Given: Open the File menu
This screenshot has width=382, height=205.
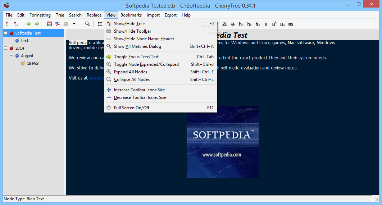Looking at the screenshot, I should point(9,15).
